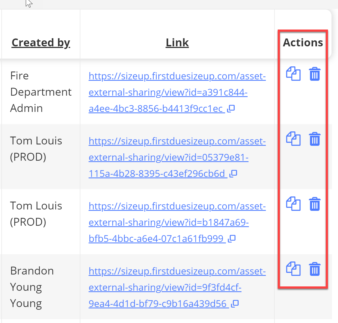Click external-link icon after a4ee-4bc3 URL
The image size is (338, 323).
tap(231, 109)
